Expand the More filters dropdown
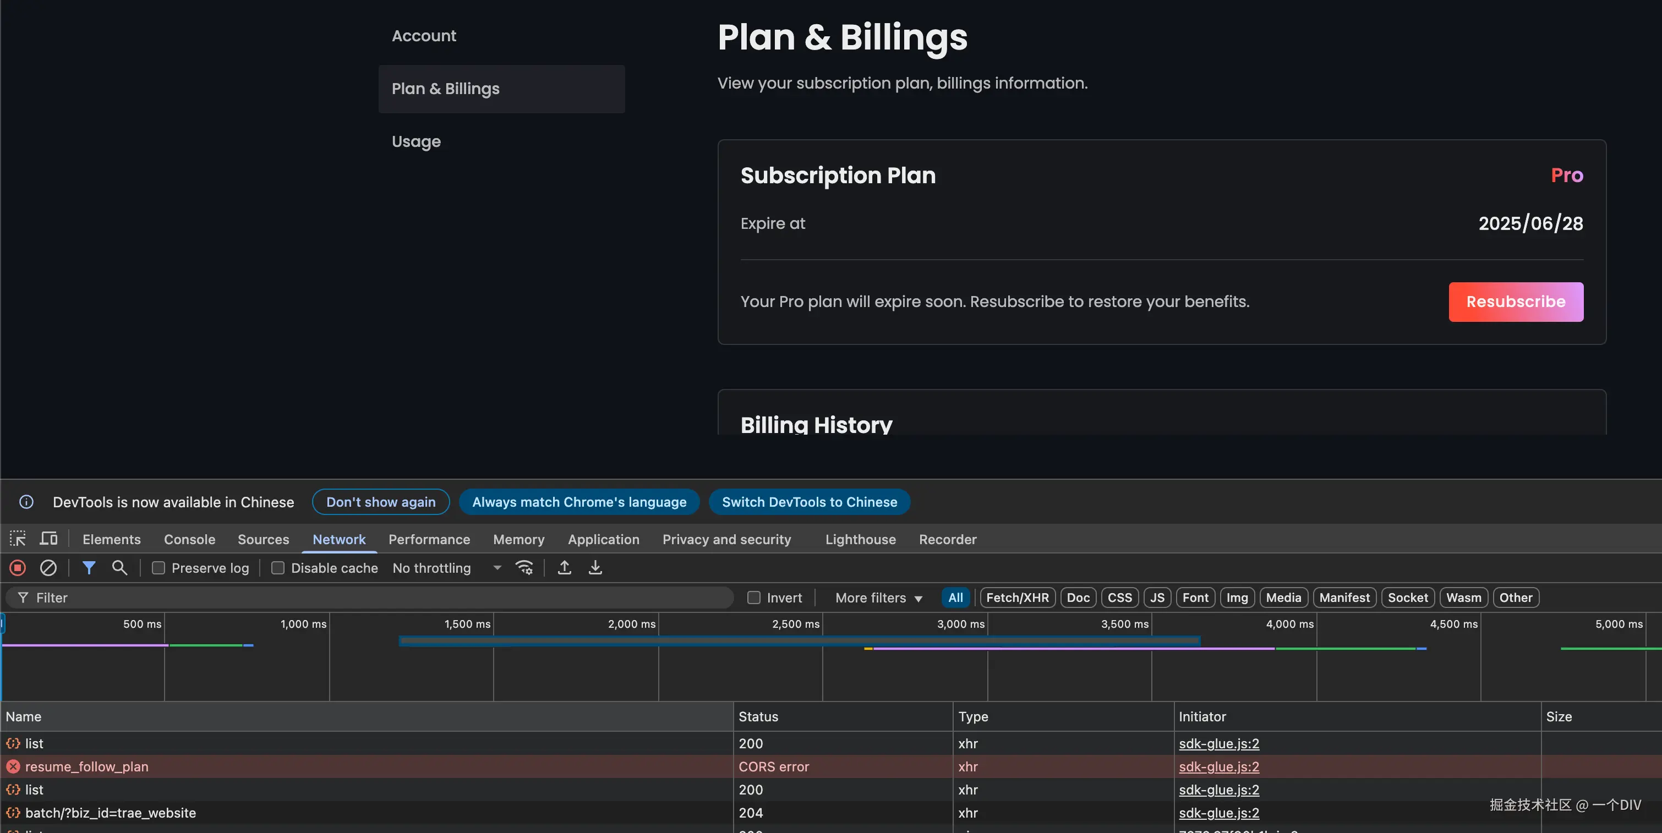This screenshot has height=833, width=1662. [x=878, y=598]
